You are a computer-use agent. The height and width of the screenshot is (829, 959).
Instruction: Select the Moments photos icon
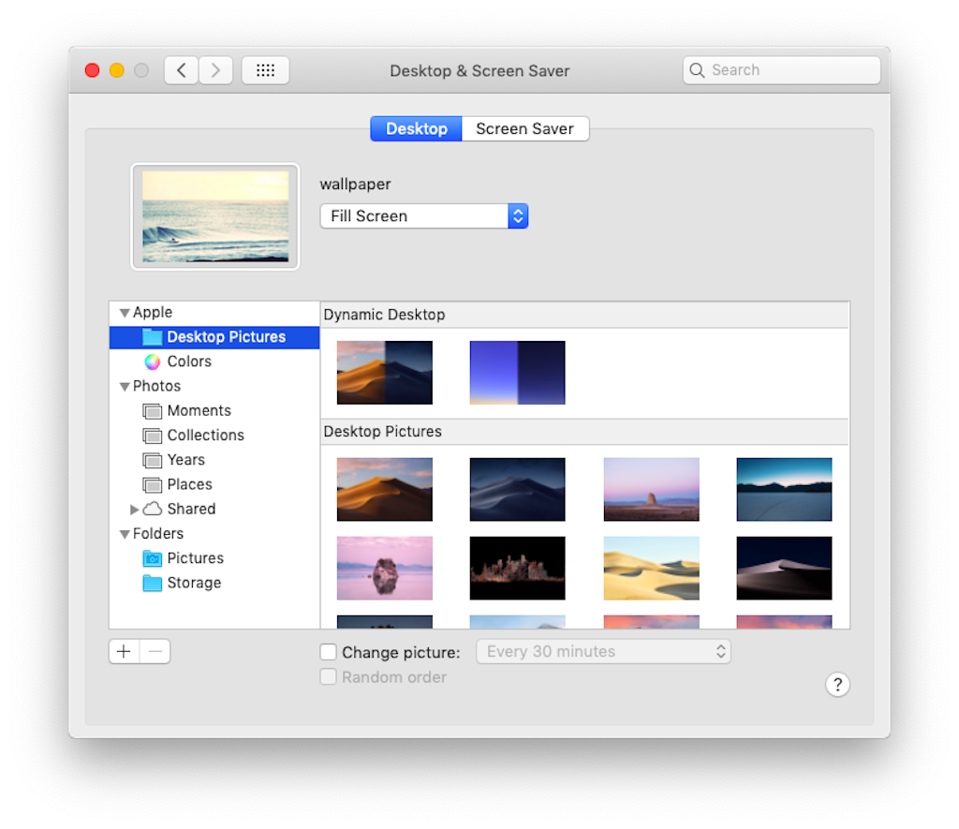(x=153, y=410)
